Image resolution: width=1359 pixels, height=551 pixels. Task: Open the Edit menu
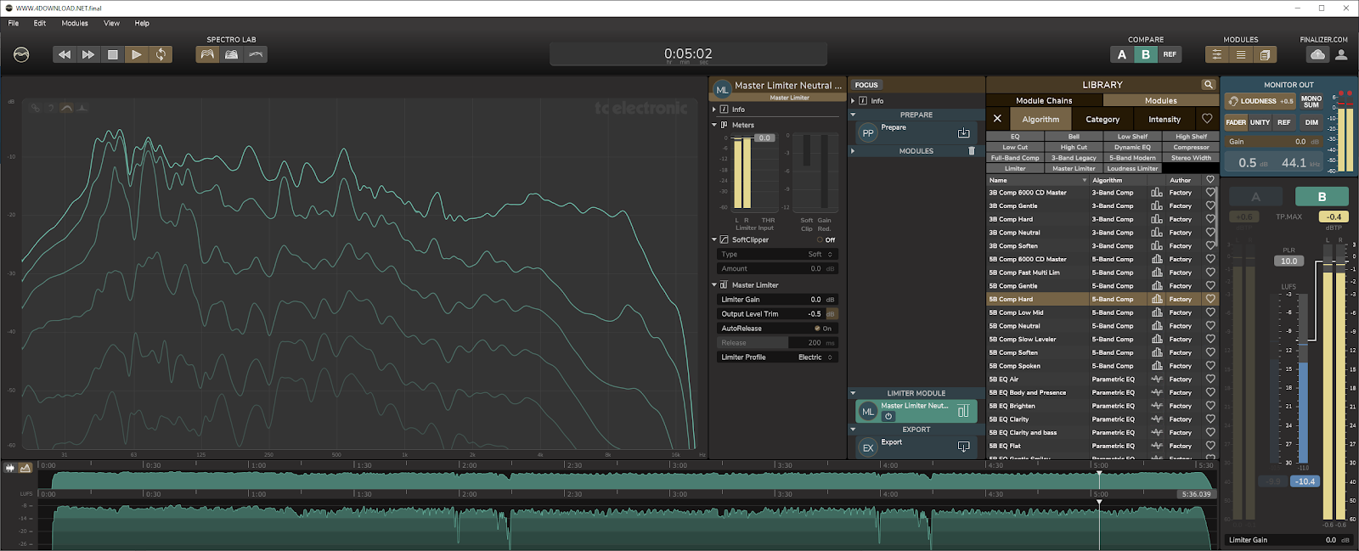click(40, 23)
